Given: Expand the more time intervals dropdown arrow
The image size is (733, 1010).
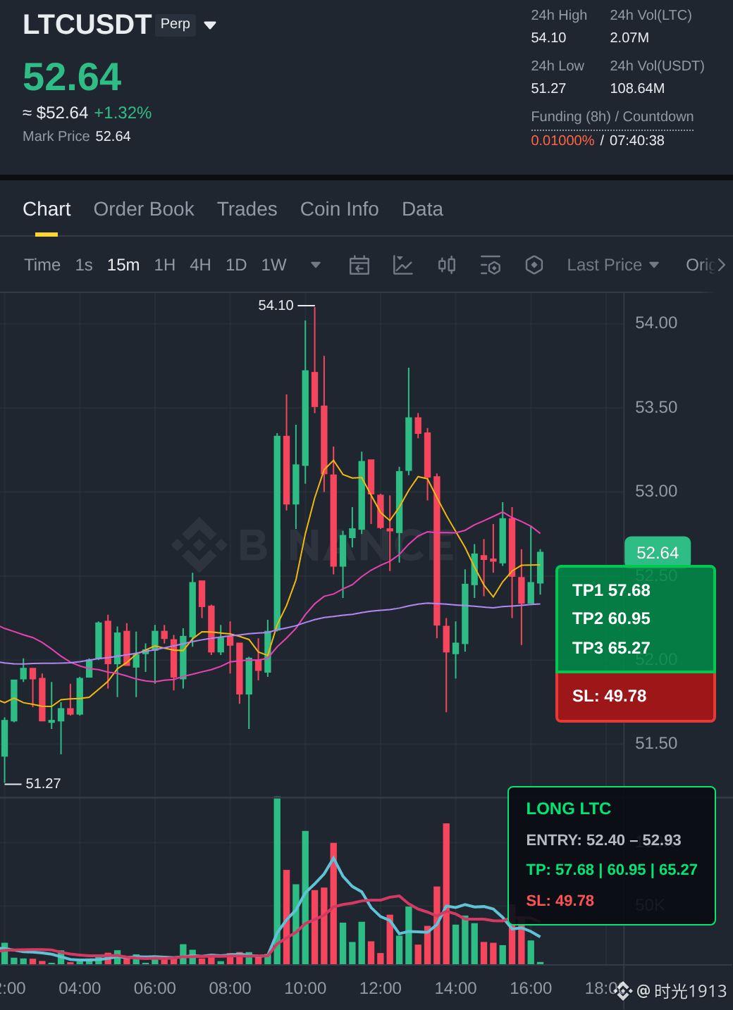Looking at the screenshot, I should point(316,265).
